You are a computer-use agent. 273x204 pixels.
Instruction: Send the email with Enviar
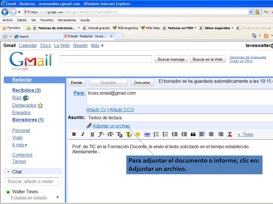pos(76,82)
